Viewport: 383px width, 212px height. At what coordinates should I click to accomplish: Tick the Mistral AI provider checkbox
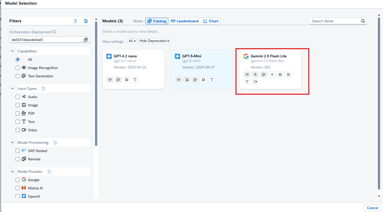click(x=18, y=188)
